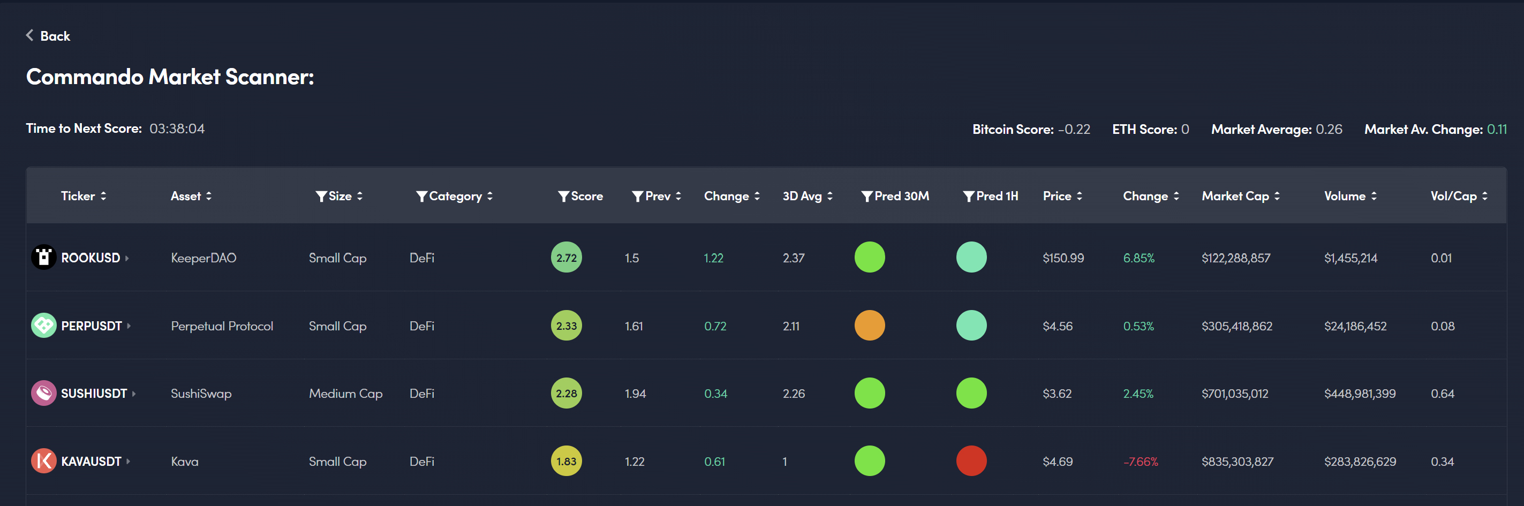
Task: Sort table by Ticker column arrows
Action: pos(103,196)
